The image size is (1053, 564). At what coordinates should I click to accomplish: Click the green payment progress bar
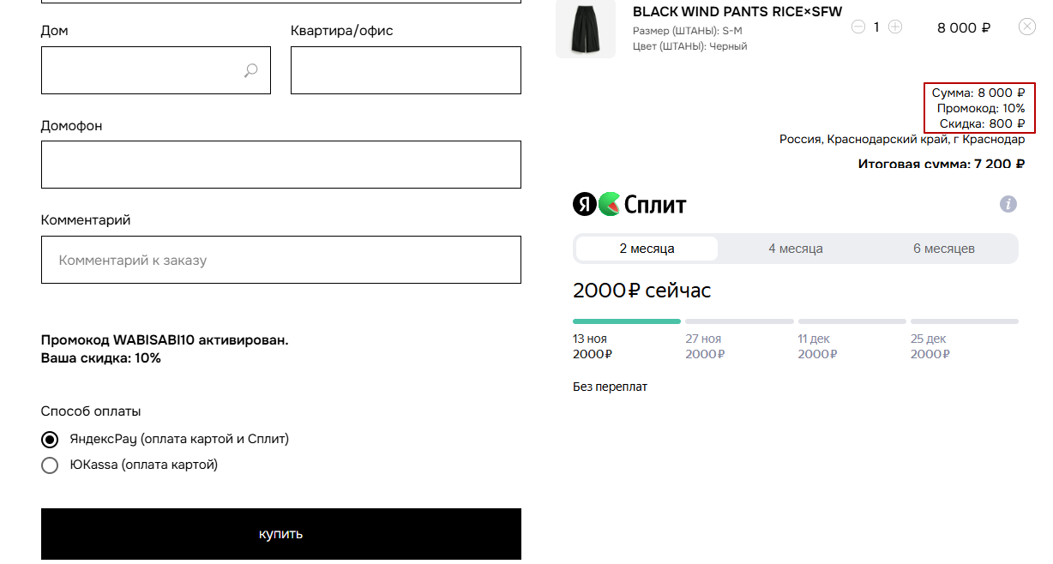pyautogui.click(x=626, y=321)
